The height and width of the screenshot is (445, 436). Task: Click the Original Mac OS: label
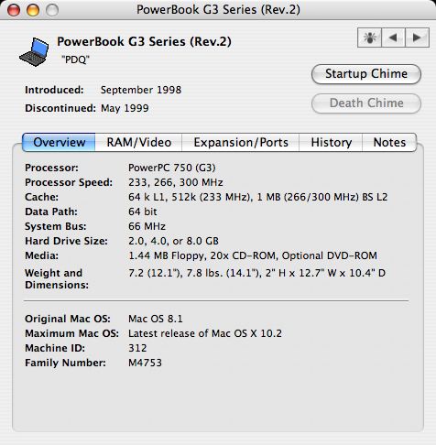pos(68,319)
